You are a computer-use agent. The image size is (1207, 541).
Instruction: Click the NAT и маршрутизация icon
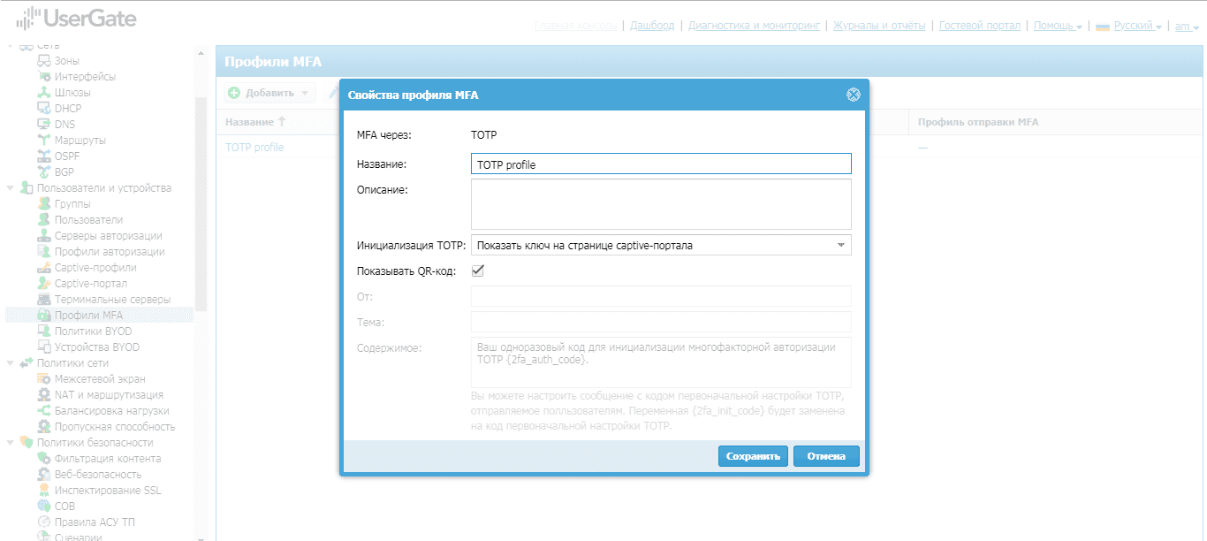coord(44,395)
